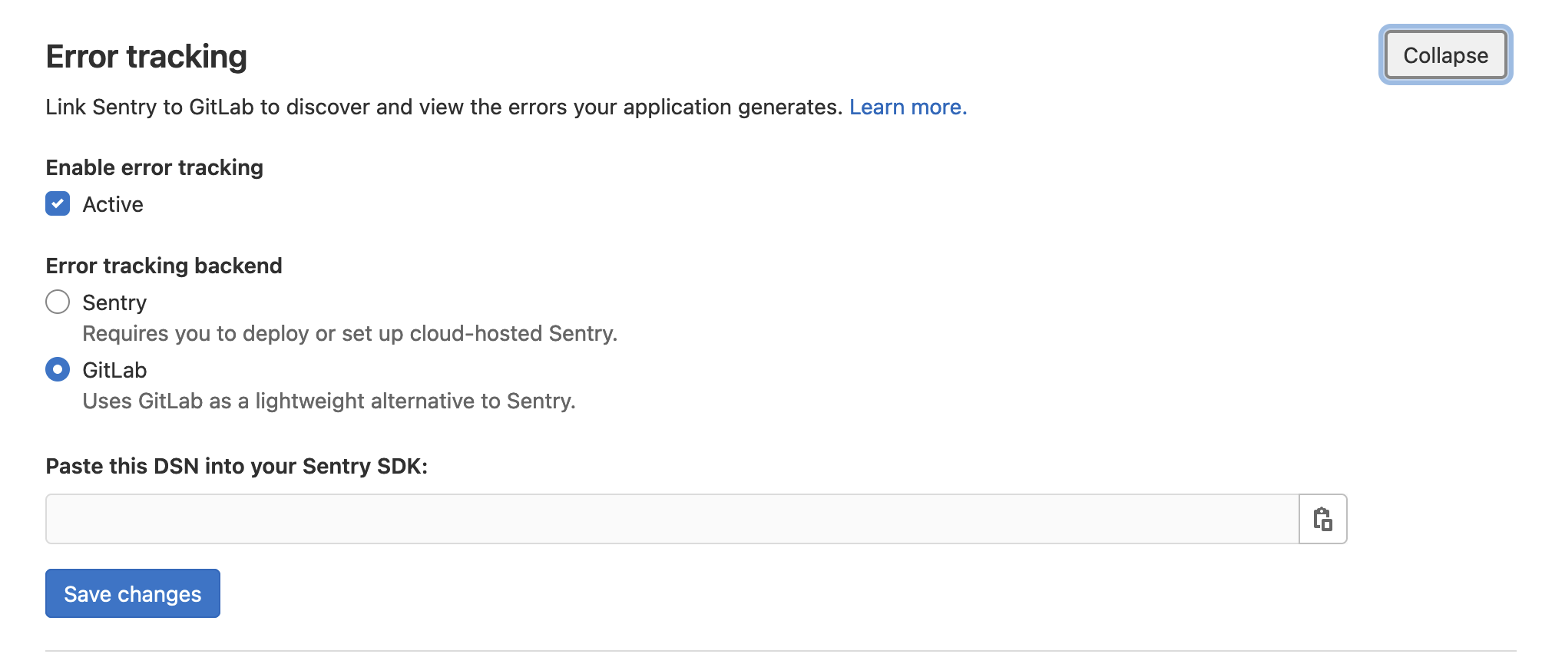Save the error tracking configuration

[x=132, y=593]
